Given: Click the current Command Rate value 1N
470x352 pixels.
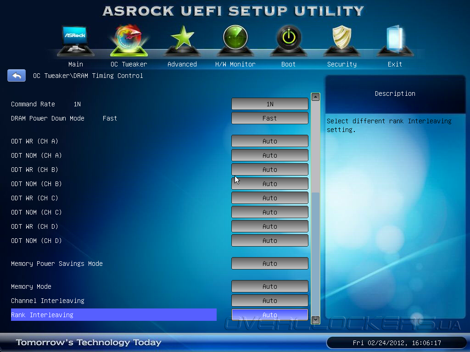Looking at the screenshot, I should pos(77,104).
